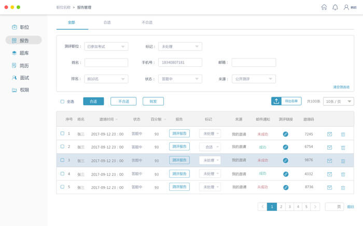Click the 转发 forward button

click(x=153, y=101)
